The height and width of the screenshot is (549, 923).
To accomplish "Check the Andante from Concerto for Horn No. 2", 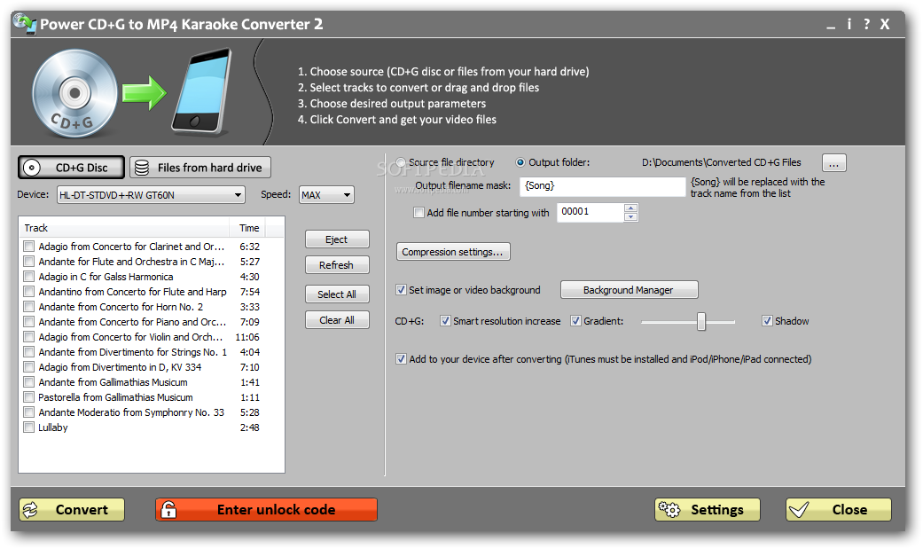I will (x=29, y=306).
